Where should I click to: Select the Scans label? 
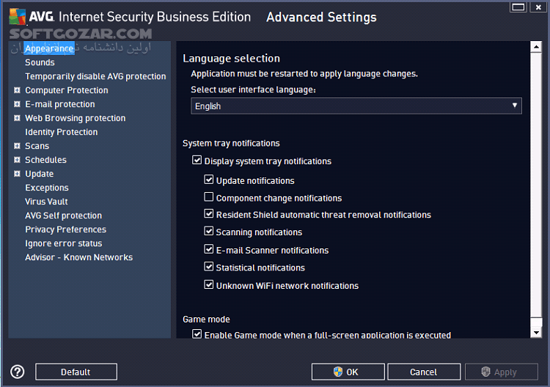pyautogui.click(x=37, y=146)
